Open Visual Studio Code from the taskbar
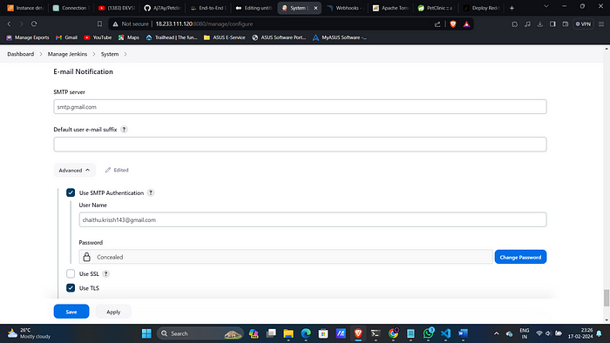610x343 pixels. 445,333
